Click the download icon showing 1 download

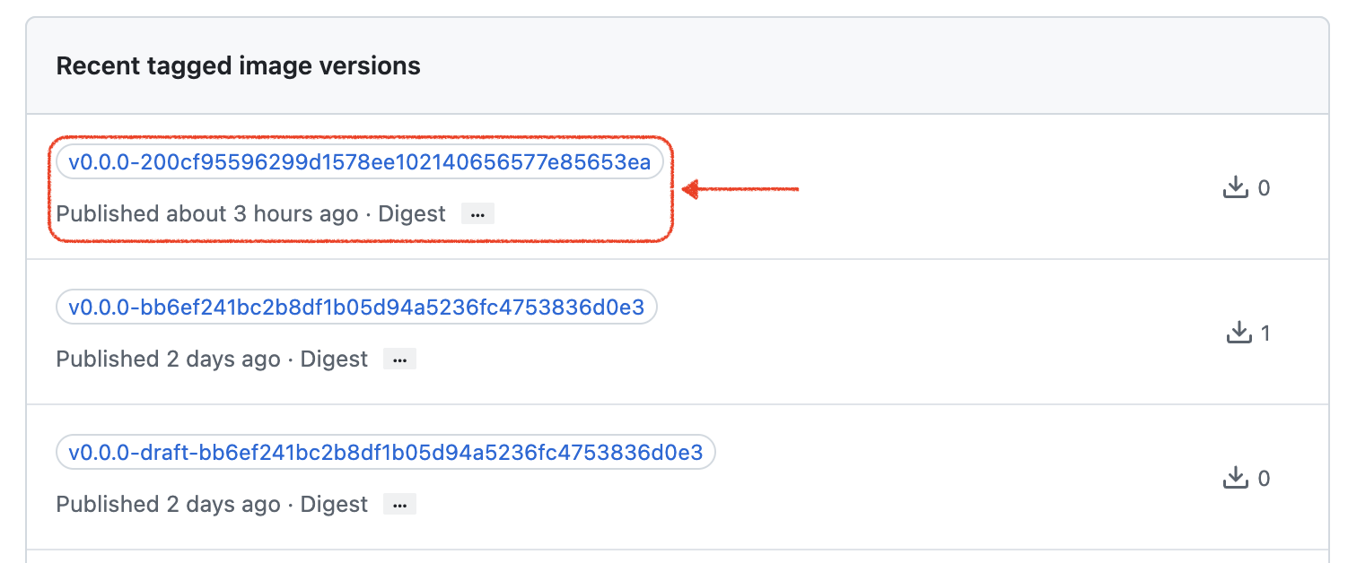click(1239, 333)
